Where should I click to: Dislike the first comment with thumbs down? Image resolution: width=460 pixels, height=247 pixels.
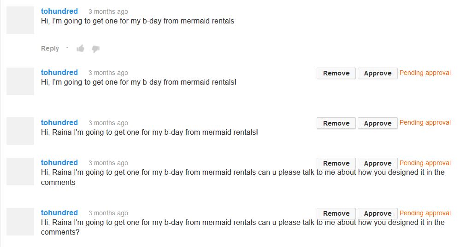point(95,49)
